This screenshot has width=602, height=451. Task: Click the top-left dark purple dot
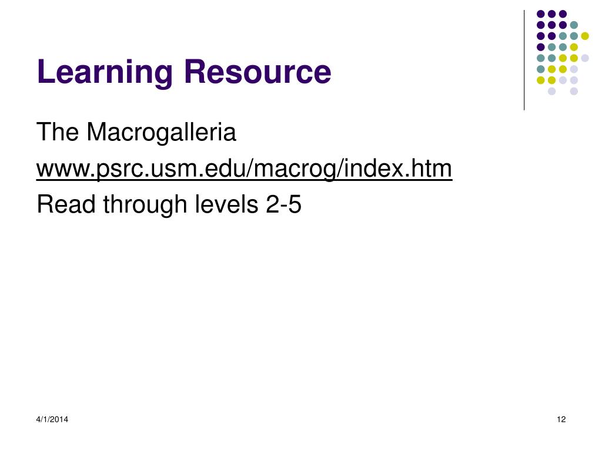pyautogui.click(x=541, y=14)
